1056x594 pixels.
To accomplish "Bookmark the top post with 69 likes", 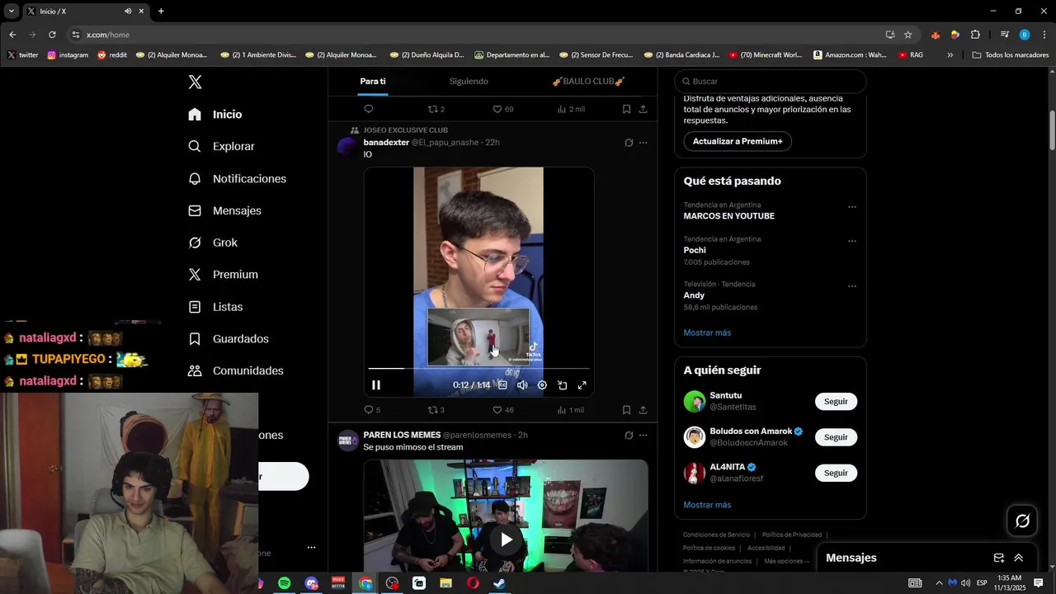I will (x=626, y=109).
